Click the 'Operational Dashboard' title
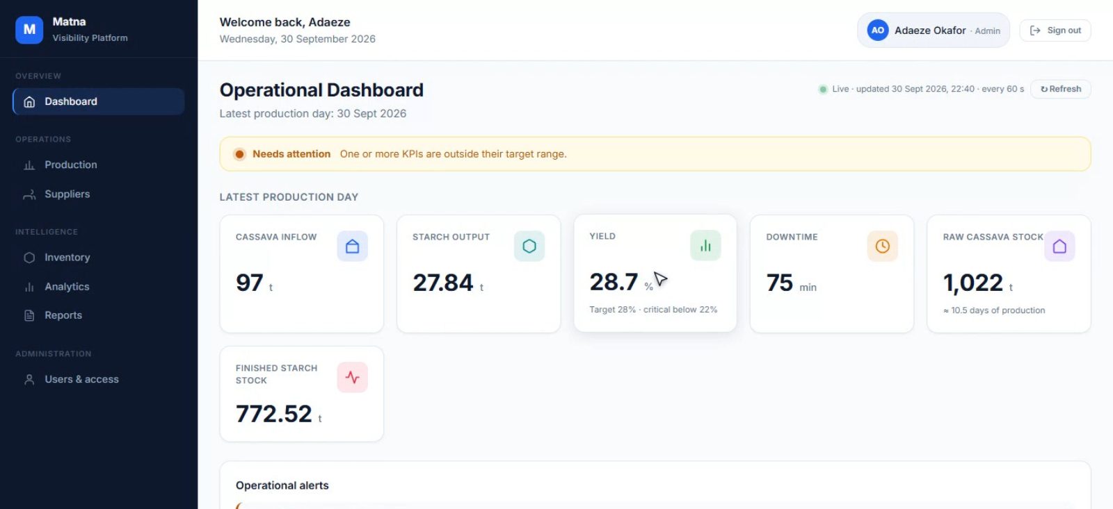 tap(321, 90)
